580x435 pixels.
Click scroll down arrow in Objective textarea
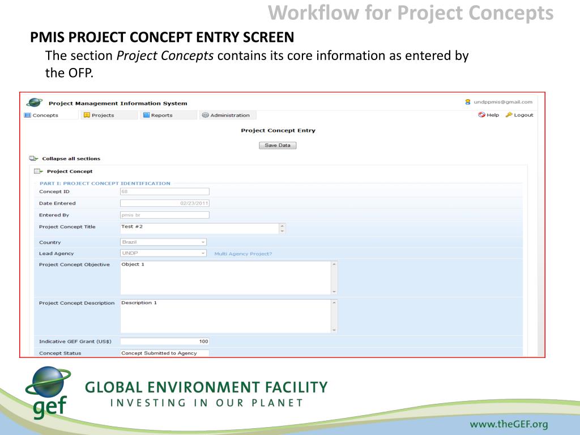(x=334, y=292)
